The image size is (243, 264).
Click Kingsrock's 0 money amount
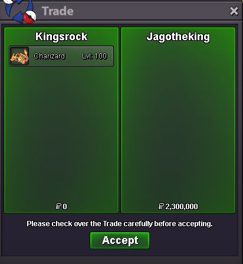click(65, 207)
